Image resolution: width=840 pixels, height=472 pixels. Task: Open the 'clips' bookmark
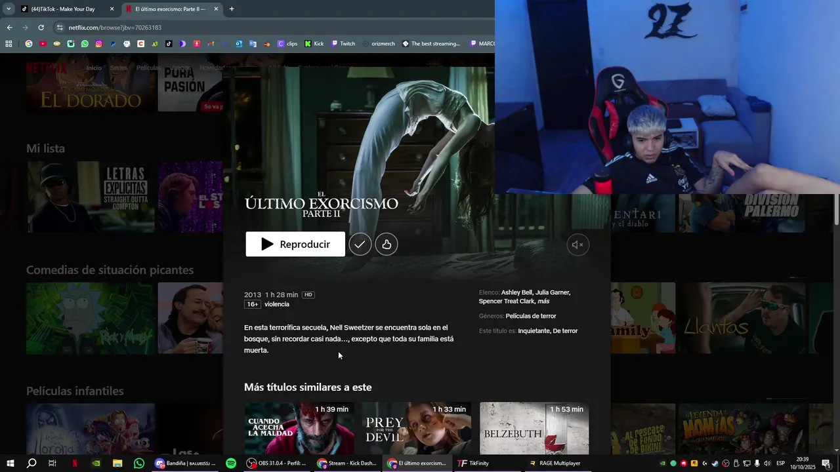coord(287,44)
